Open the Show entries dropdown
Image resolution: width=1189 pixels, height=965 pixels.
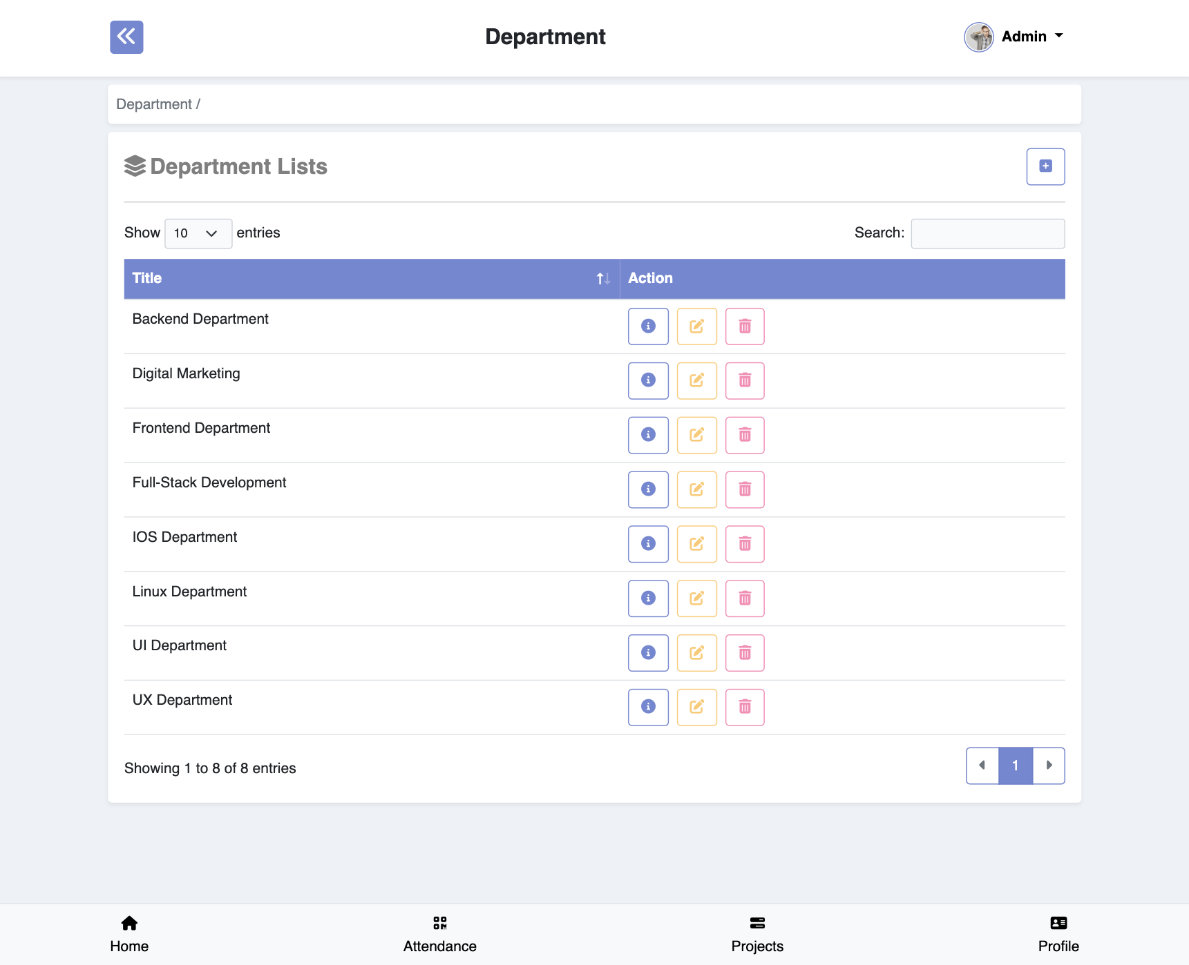(x=198, y=233)
